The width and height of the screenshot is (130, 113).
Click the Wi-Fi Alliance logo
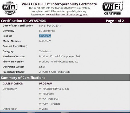(10, 9)
